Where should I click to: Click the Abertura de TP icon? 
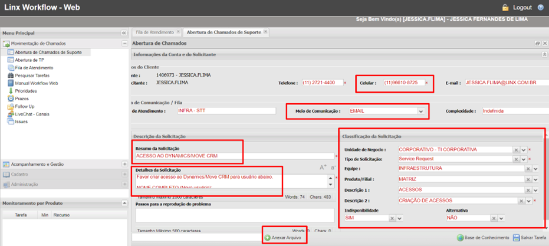11,60
